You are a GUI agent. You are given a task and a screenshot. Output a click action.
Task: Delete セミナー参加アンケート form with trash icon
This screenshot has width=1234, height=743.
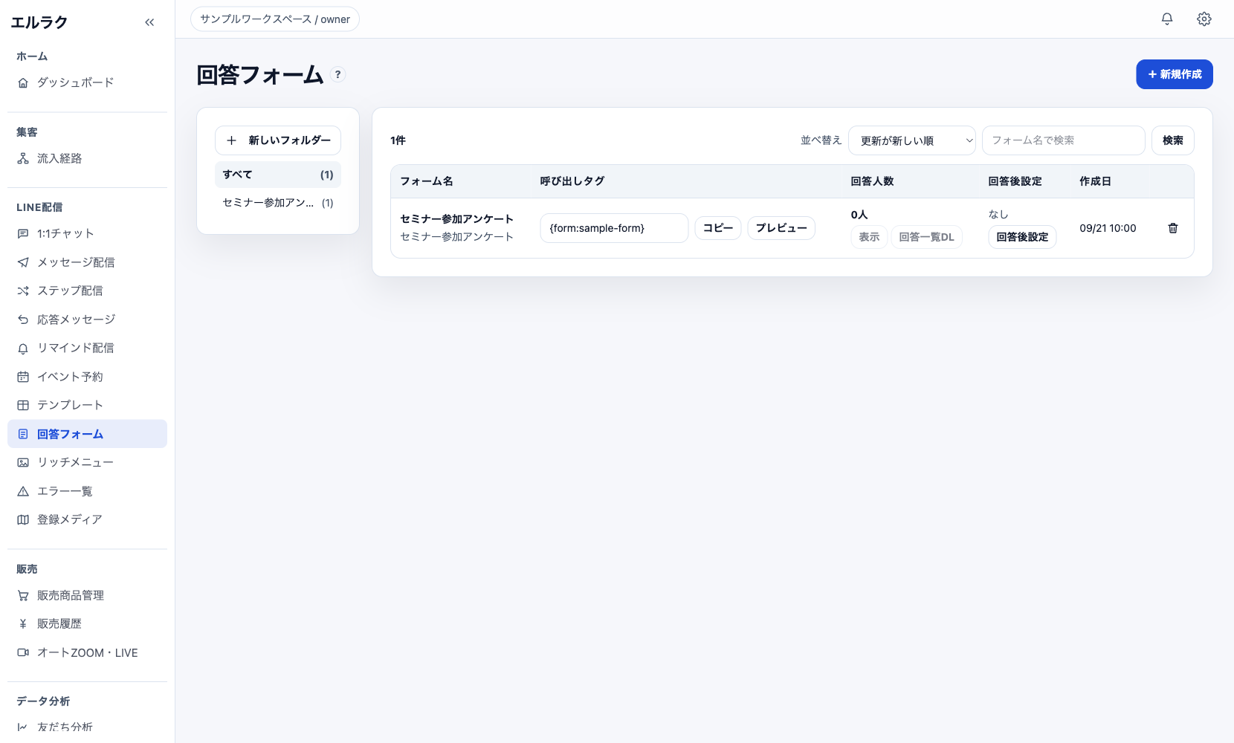click(x=1173, y=228)
